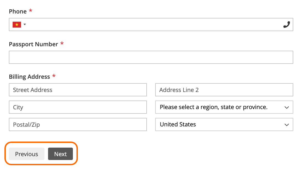Select the Street Address input box
The image size is (301, 179).
coord(78,90)
